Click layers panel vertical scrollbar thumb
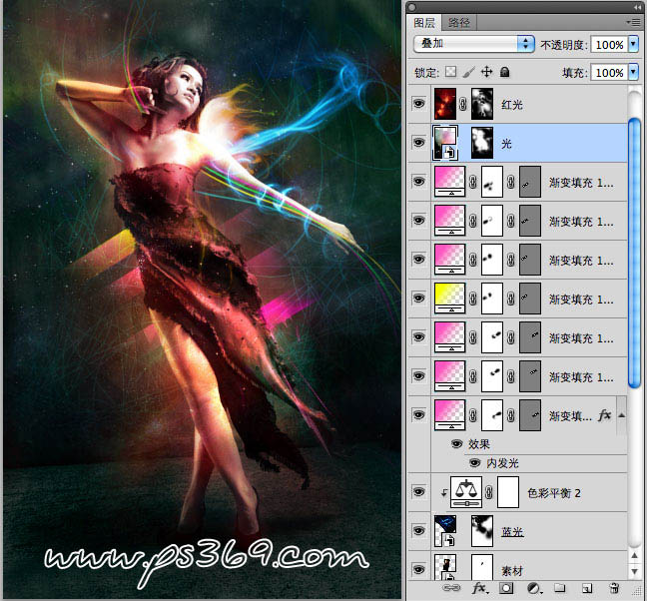This screenshot has width=647, height=601. tap(634, 253)
